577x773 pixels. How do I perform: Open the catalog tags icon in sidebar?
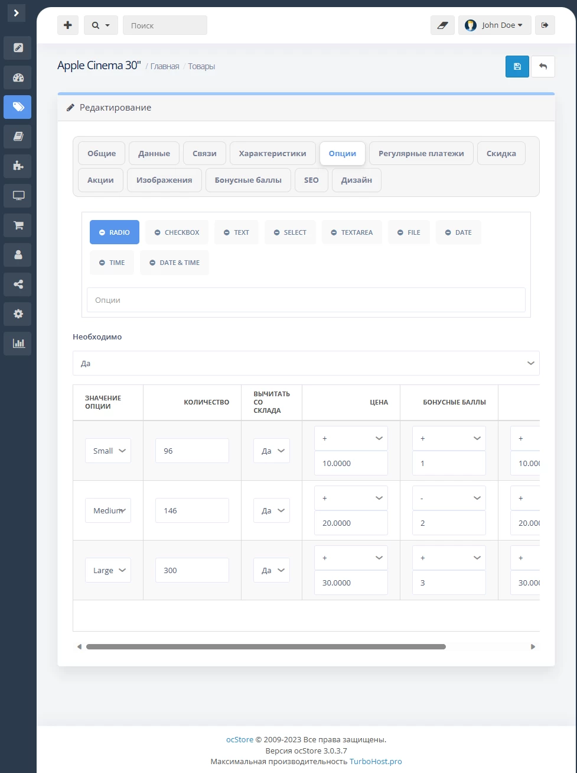pos(18,107)
